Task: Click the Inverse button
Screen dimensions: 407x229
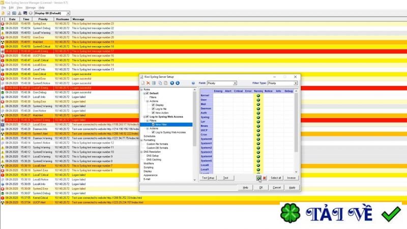Action: tap(291, 178)
